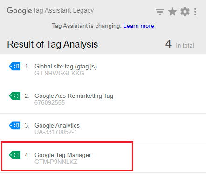Click the GTM-P9NNLKZ container ID
The width and height of the screenshot is (206, 177).
[56, 162]
